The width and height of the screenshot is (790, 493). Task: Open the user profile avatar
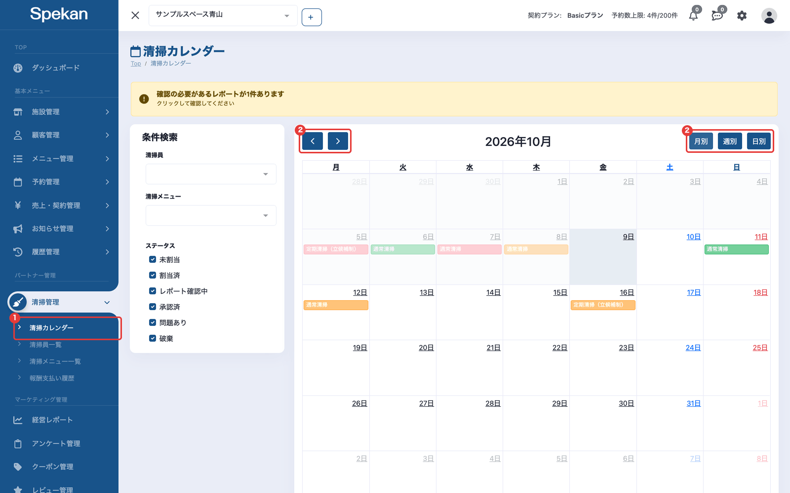769,16
